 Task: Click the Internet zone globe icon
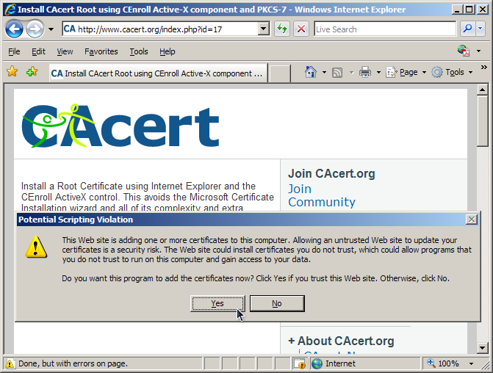[x=317, y=363]
